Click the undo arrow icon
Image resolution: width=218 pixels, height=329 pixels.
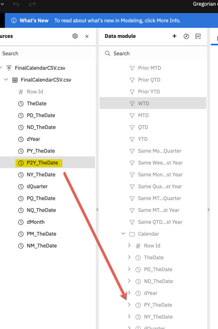pos(16,4)
